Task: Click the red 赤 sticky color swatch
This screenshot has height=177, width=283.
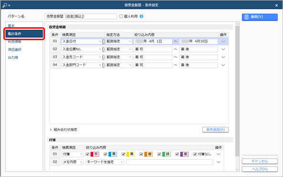Action: (95, 154)
